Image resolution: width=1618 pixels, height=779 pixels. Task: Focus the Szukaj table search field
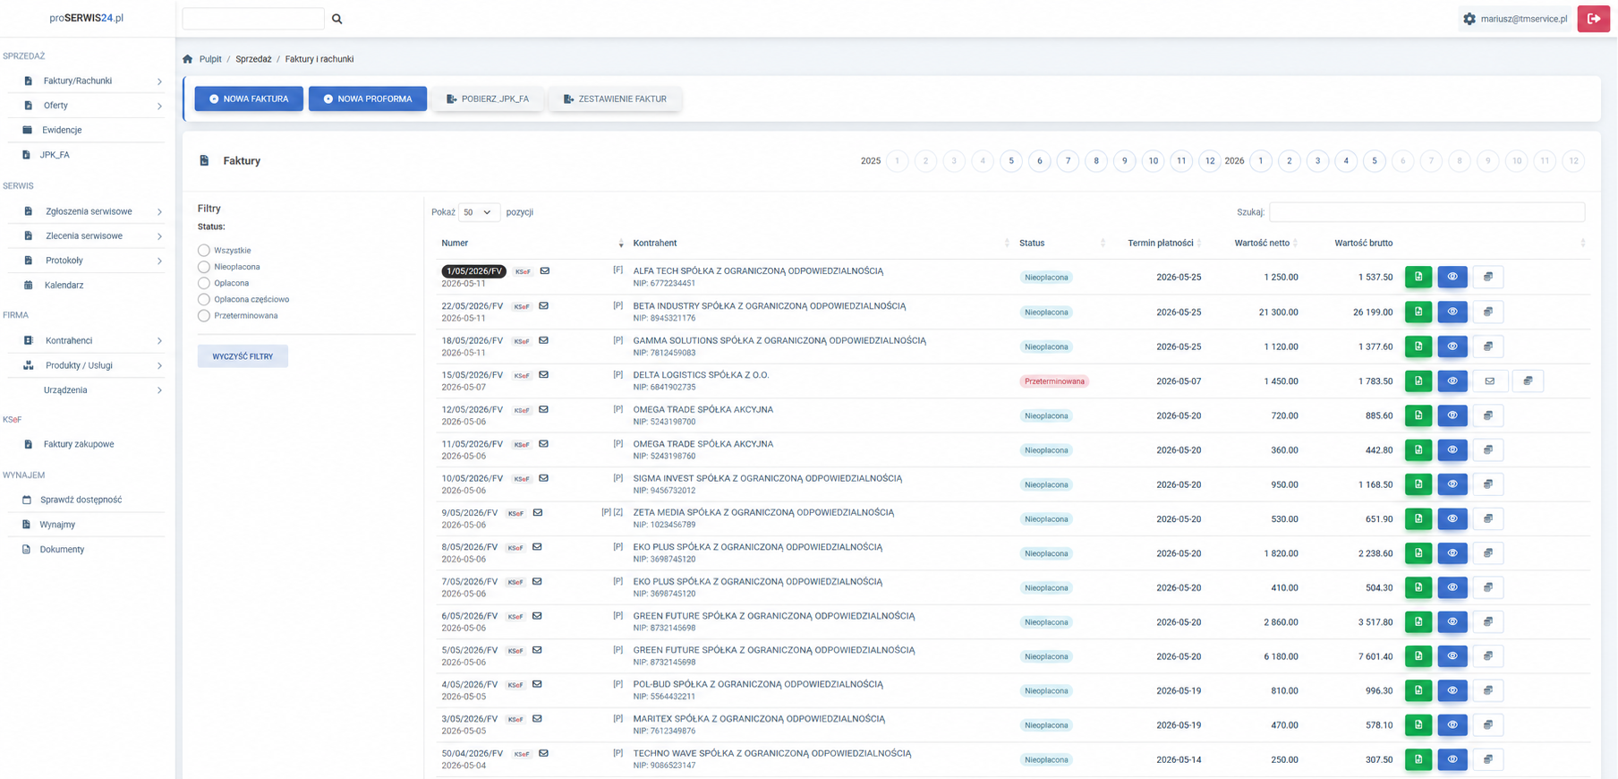(x=1427, y=212)
